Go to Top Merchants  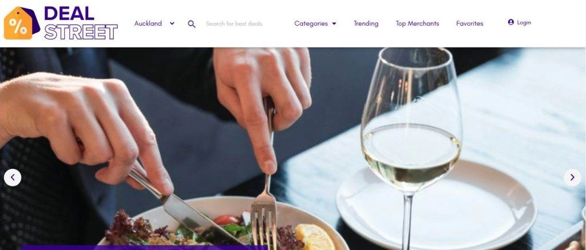(417, 23)
